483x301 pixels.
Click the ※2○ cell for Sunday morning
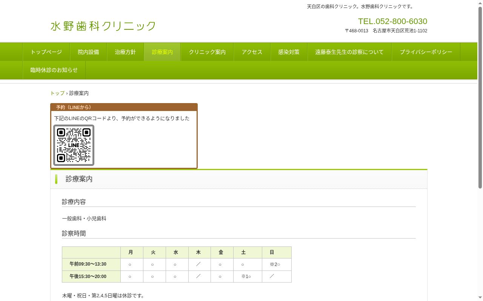pyautogui.click(x=277, y=265)
